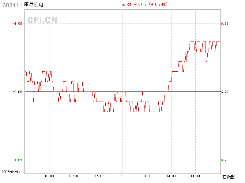Viewport: 245px width, 183px height.
Task: Click the +1.0% left axis label
Action: click(17, 23)
